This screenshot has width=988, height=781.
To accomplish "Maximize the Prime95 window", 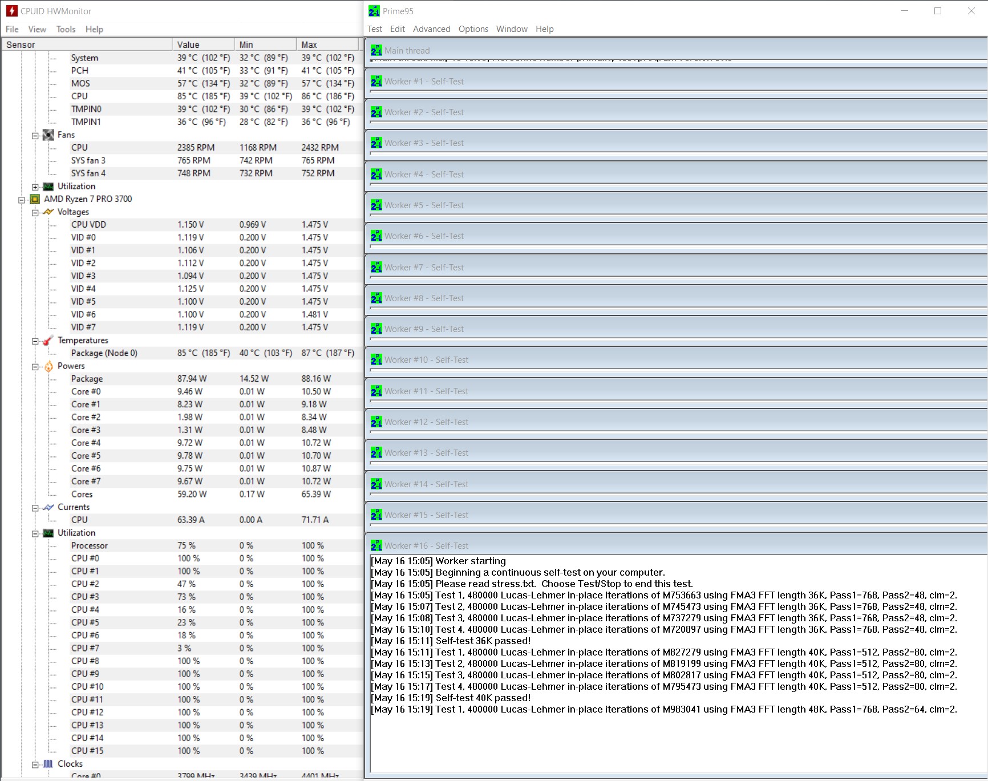I will [938, 11].
